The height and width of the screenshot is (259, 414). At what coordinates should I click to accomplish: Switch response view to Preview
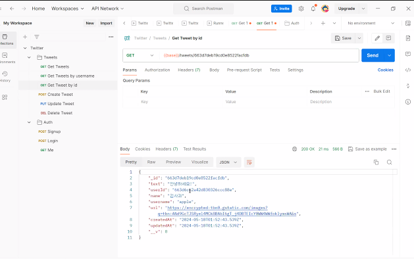174,162
